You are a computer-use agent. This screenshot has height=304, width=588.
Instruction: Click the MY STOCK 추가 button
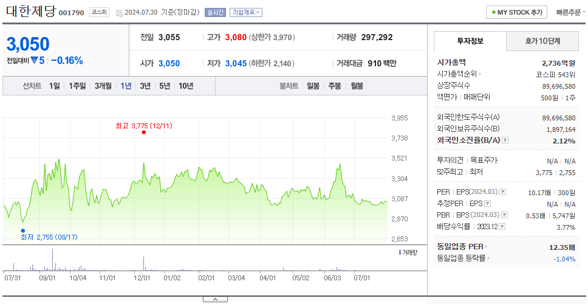coord(516,12)
